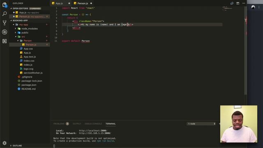This screenshot has height=148, width=263.
Task: Click the presenter webcam thumbnail
Action: [239, 124]
